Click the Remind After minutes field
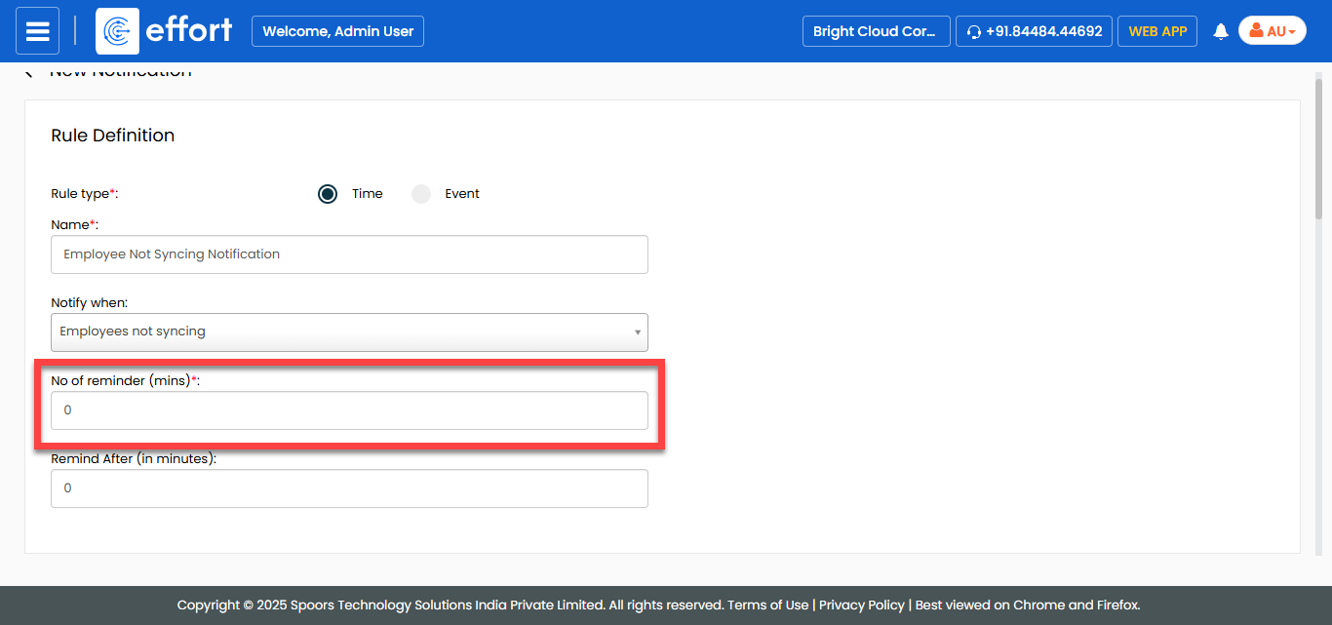The image size is (1332, 625). tap(349, 488)
